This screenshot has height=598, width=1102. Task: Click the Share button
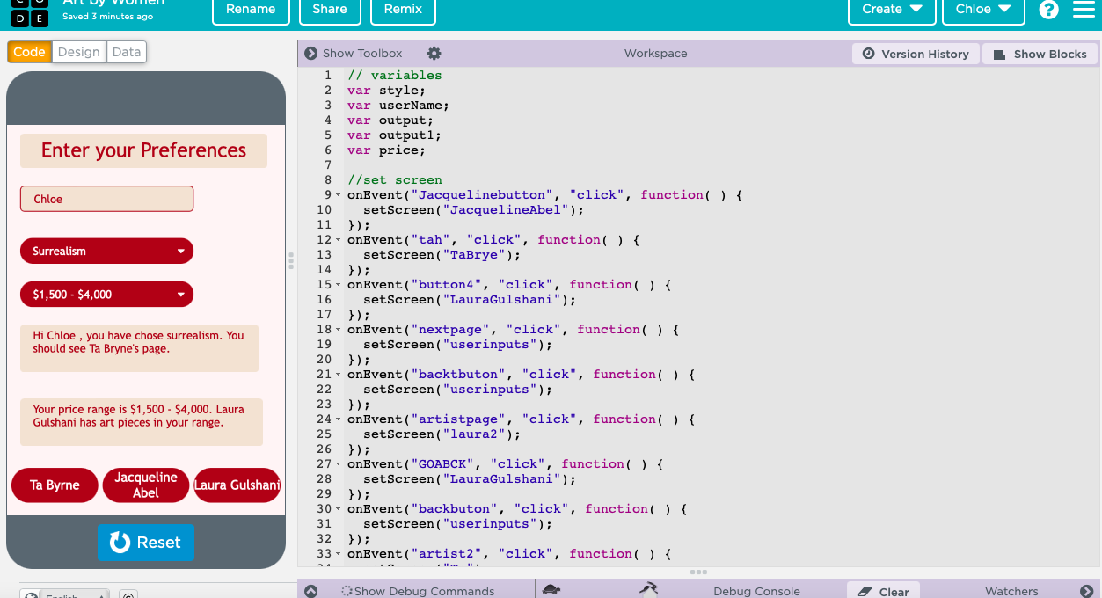pyautogui.click(x=330, y=10)
